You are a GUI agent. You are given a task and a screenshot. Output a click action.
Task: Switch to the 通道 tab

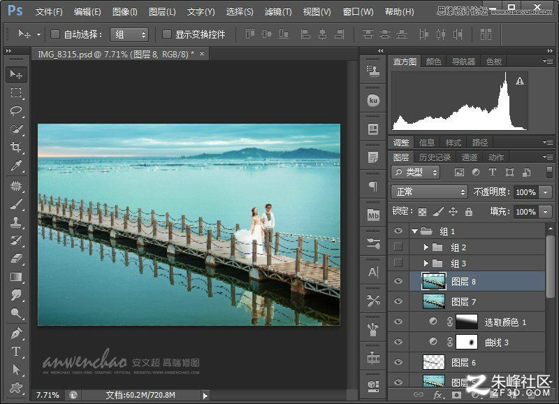469,157
